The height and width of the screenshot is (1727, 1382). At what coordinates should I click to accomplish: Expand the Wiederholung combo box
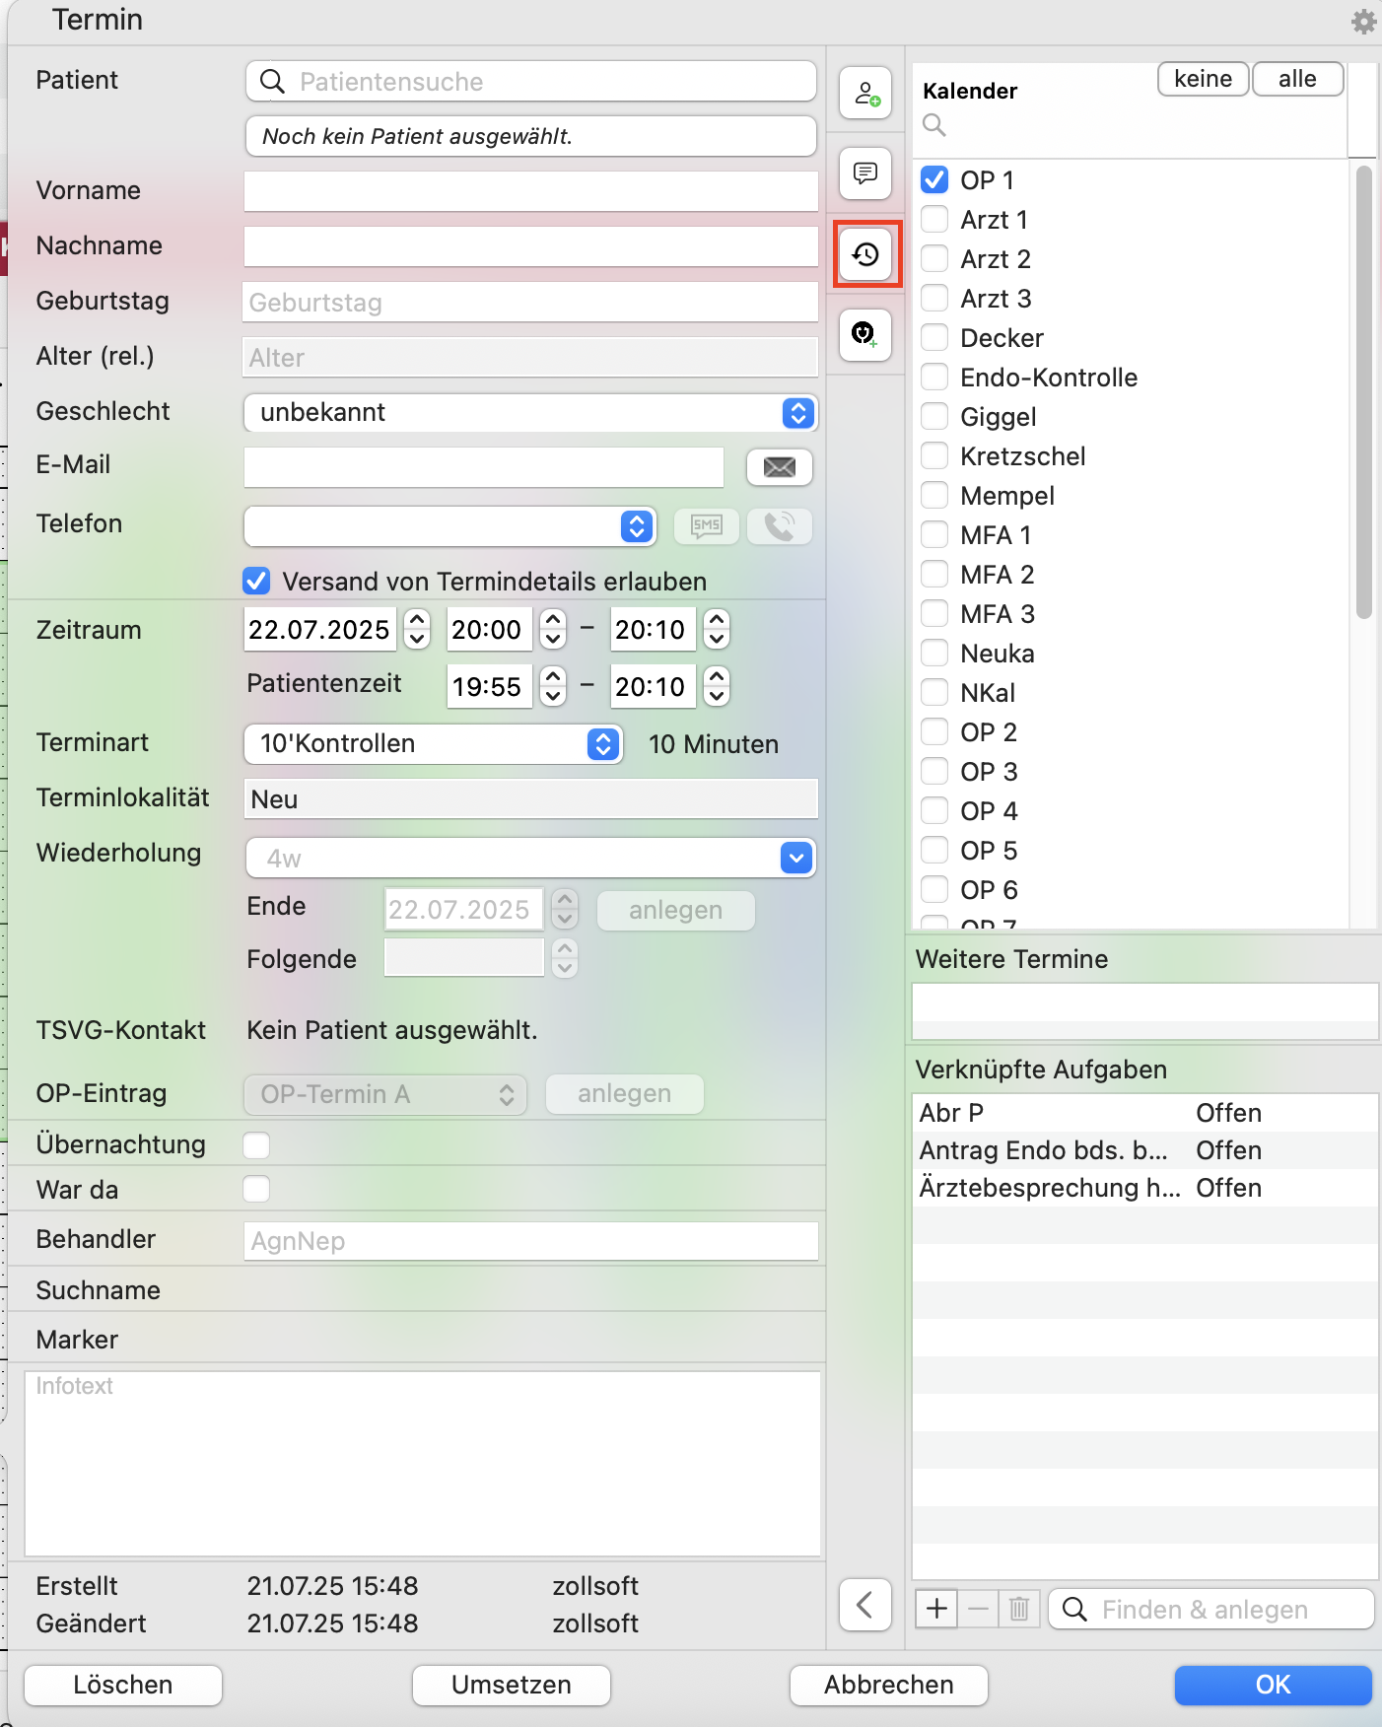796,859
